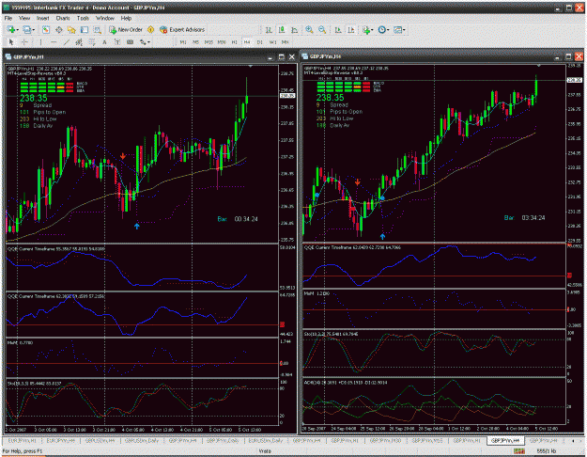Select the trendline tool
This screenshot has width=587, height=457.
click(x=67, y=42)
